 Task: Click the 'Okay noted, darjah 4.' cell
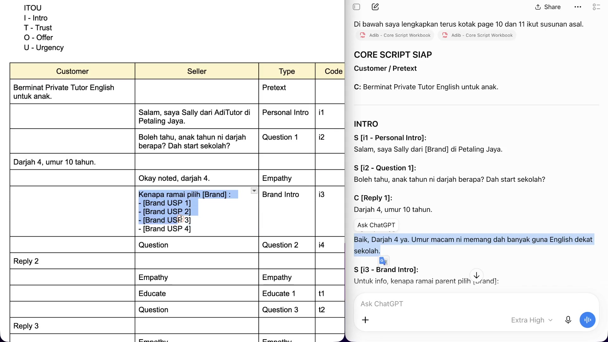point(197,178)
